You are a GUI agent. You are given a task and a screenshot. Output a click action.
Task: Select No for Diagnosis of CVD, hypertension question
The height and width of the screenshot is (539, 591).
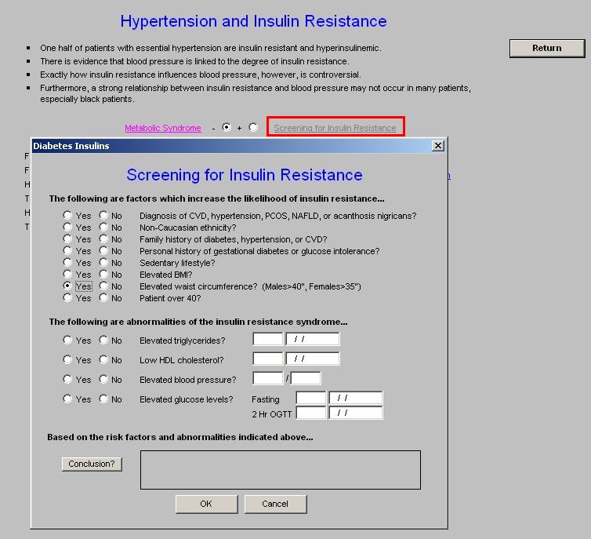[103, 216]
